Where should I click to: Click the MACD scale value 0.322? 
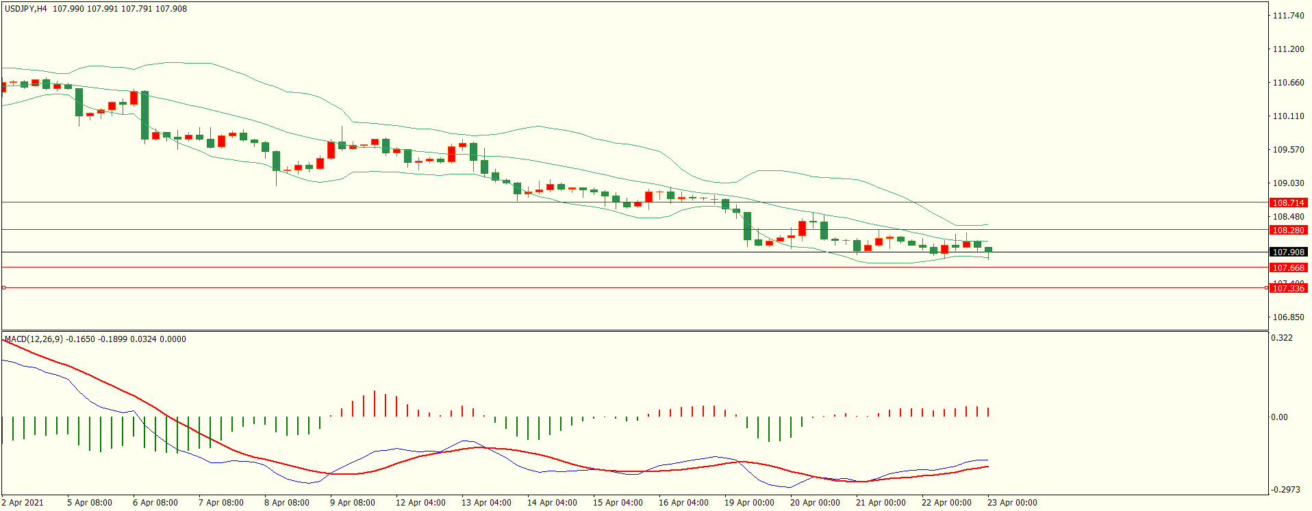click(x=1282, y=338)
